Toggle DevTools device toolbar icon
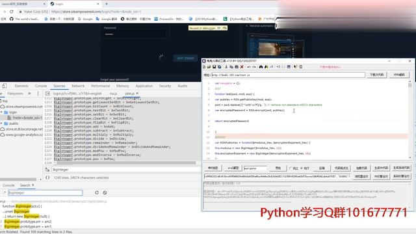Image resolution: width=416 pixels, height=234 pixels. click(5, 86)
